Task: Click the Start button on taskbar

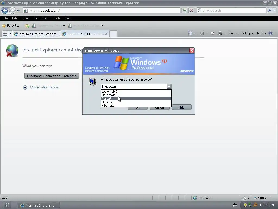Action: coord(7,205)
